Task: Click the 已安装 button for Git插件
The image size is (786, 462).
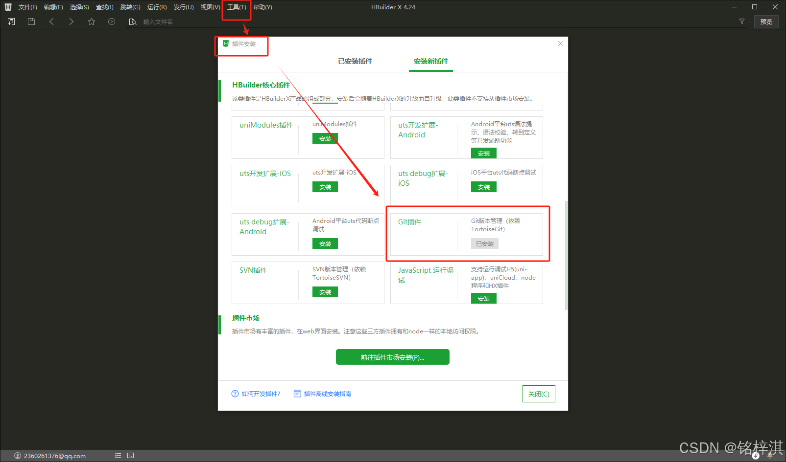Action: [x=485, y=244]
